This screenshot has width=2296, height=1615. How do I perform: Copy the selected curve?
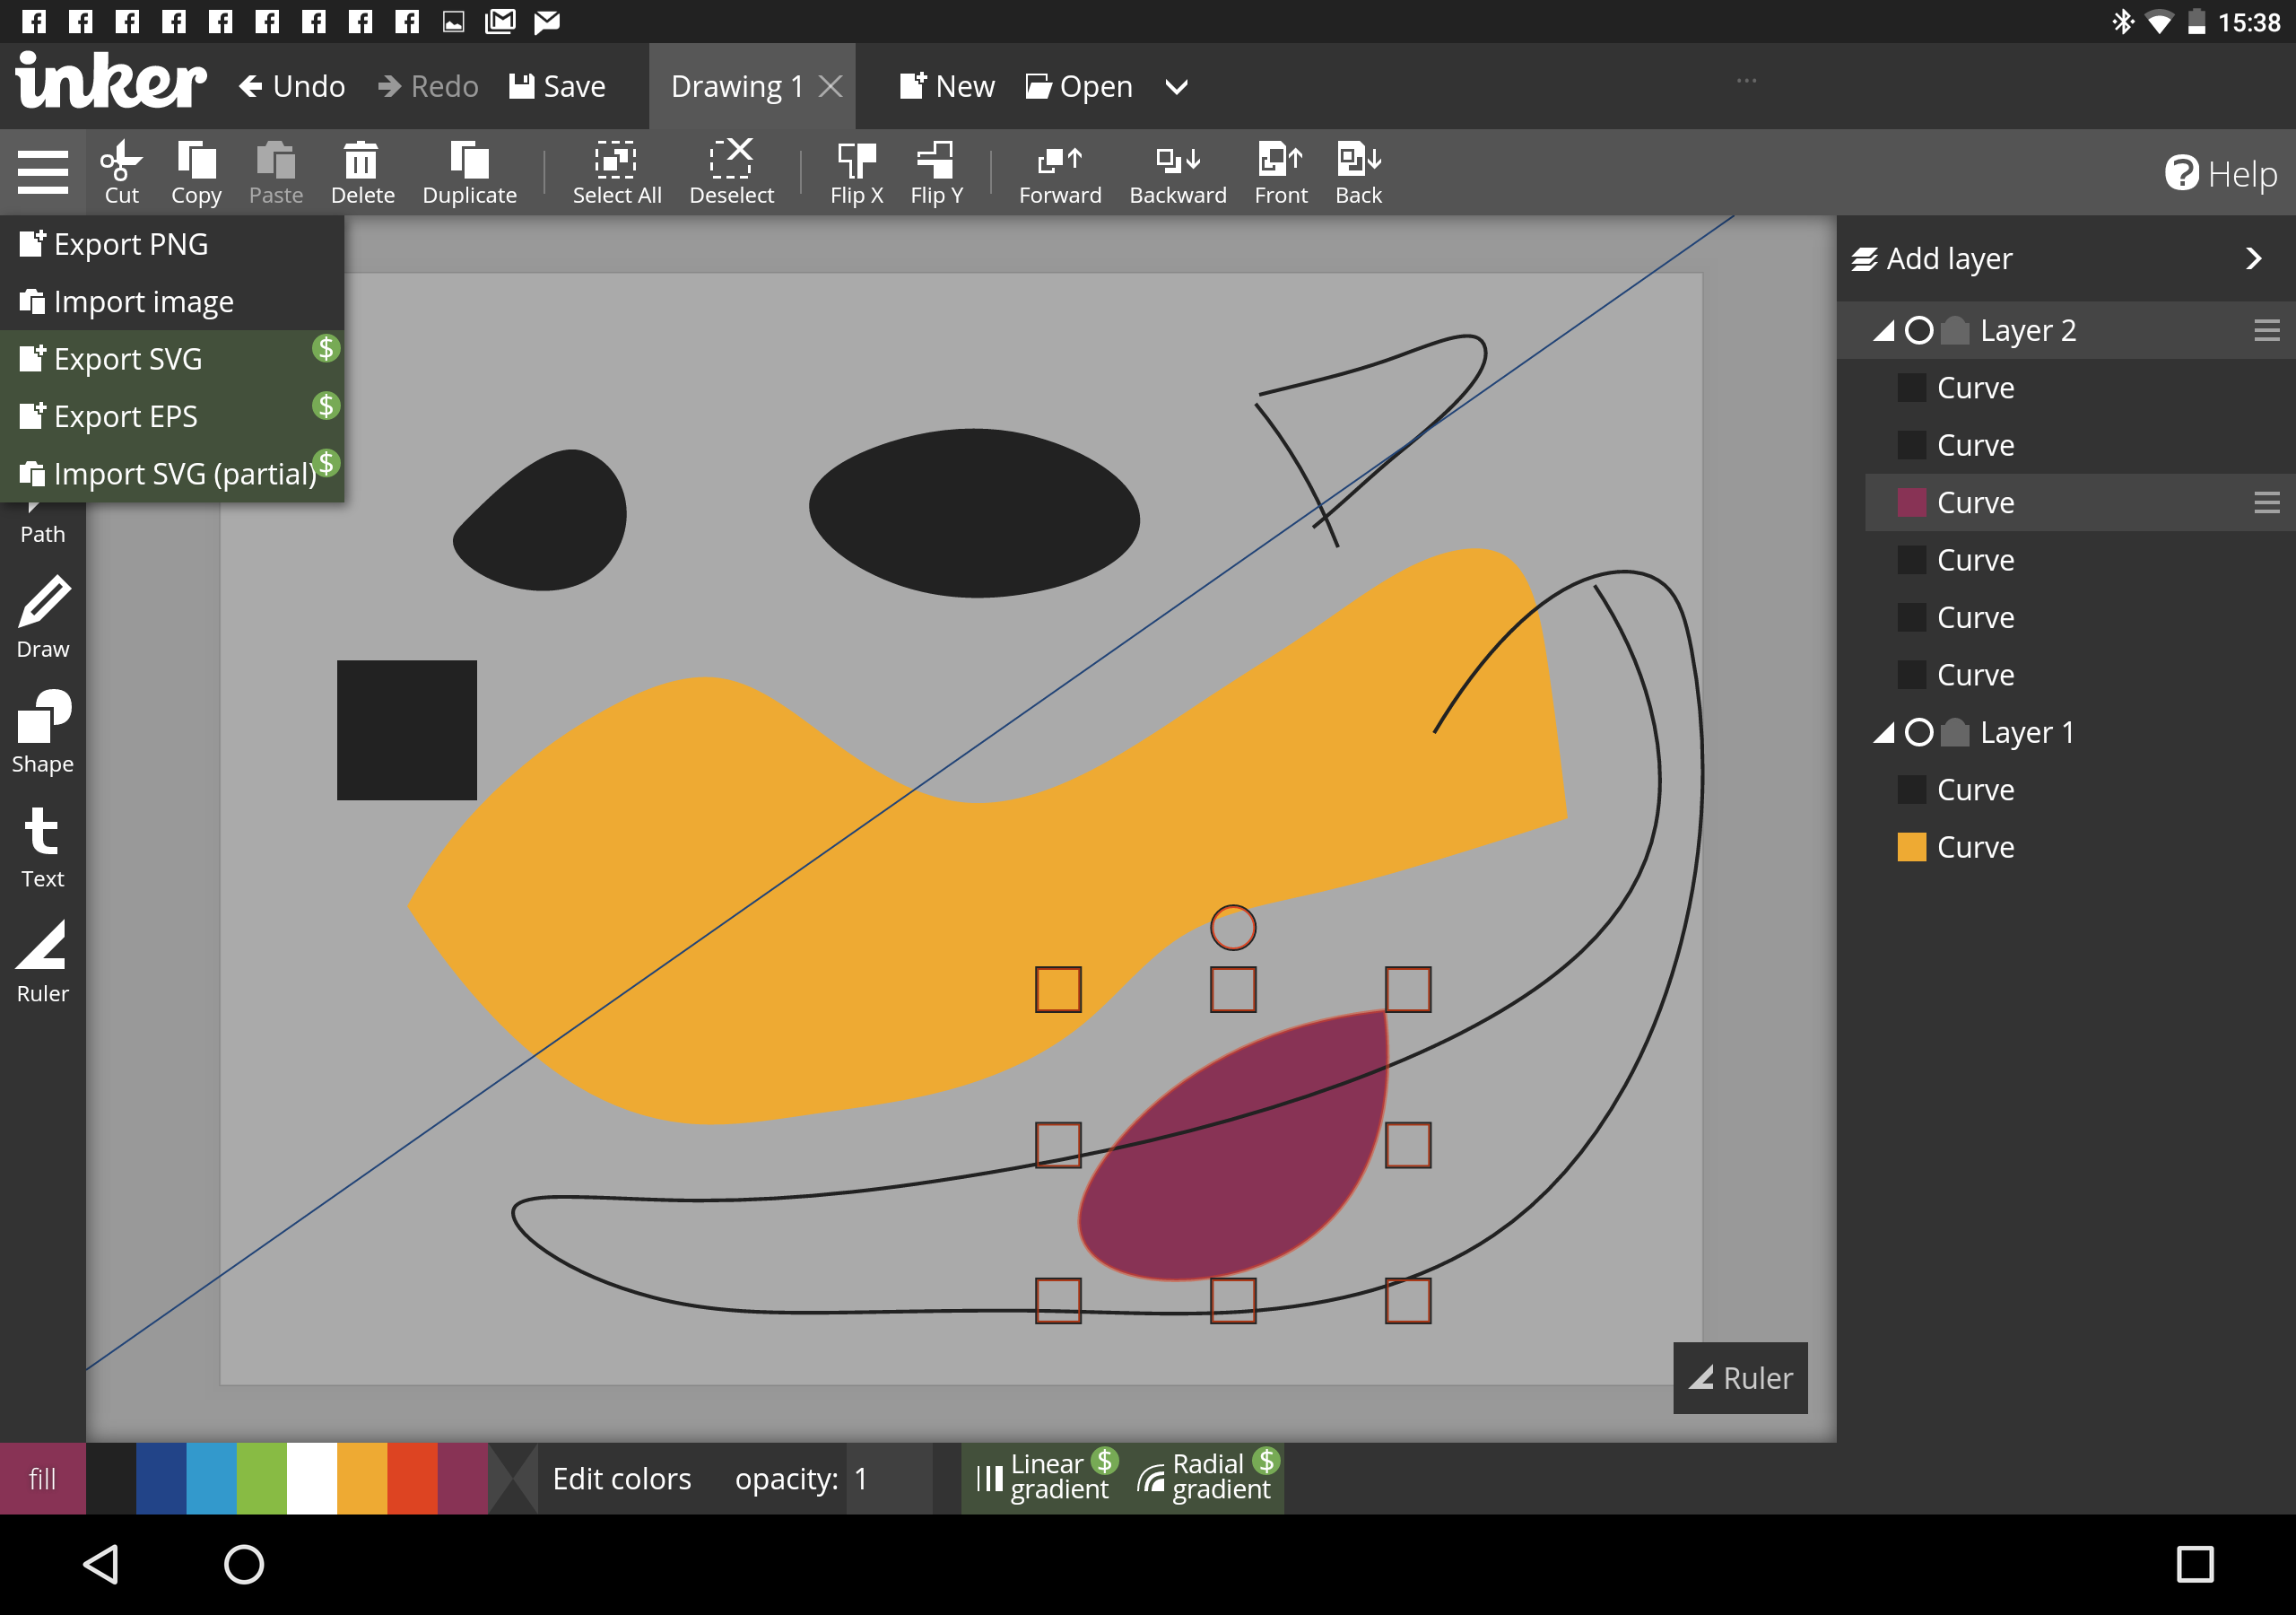click(x=196, y=172)
